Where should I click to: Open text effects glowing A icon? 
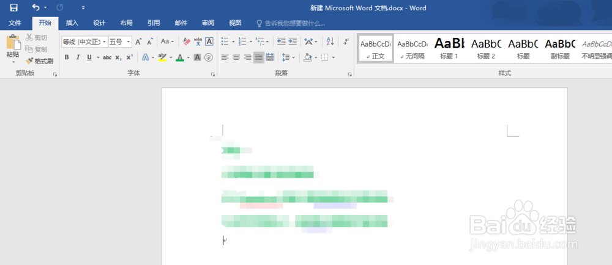[x=145, y=57]
